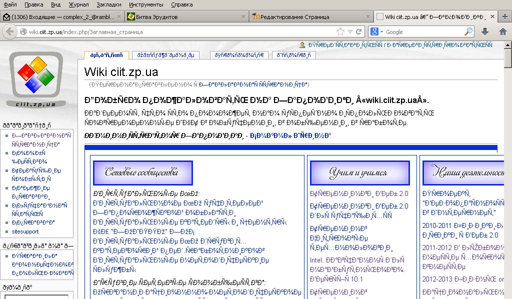Click the mail favicon on the Входящие tab
Image resolution: width=512 pixels, height=299 pixels.
point(6,16)
